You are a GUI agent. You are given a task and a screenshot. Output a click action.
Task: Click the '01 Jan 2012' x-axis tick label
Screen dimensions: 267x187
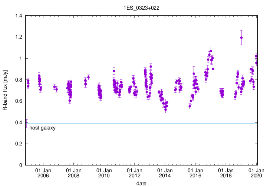click(x=134, y=173)
